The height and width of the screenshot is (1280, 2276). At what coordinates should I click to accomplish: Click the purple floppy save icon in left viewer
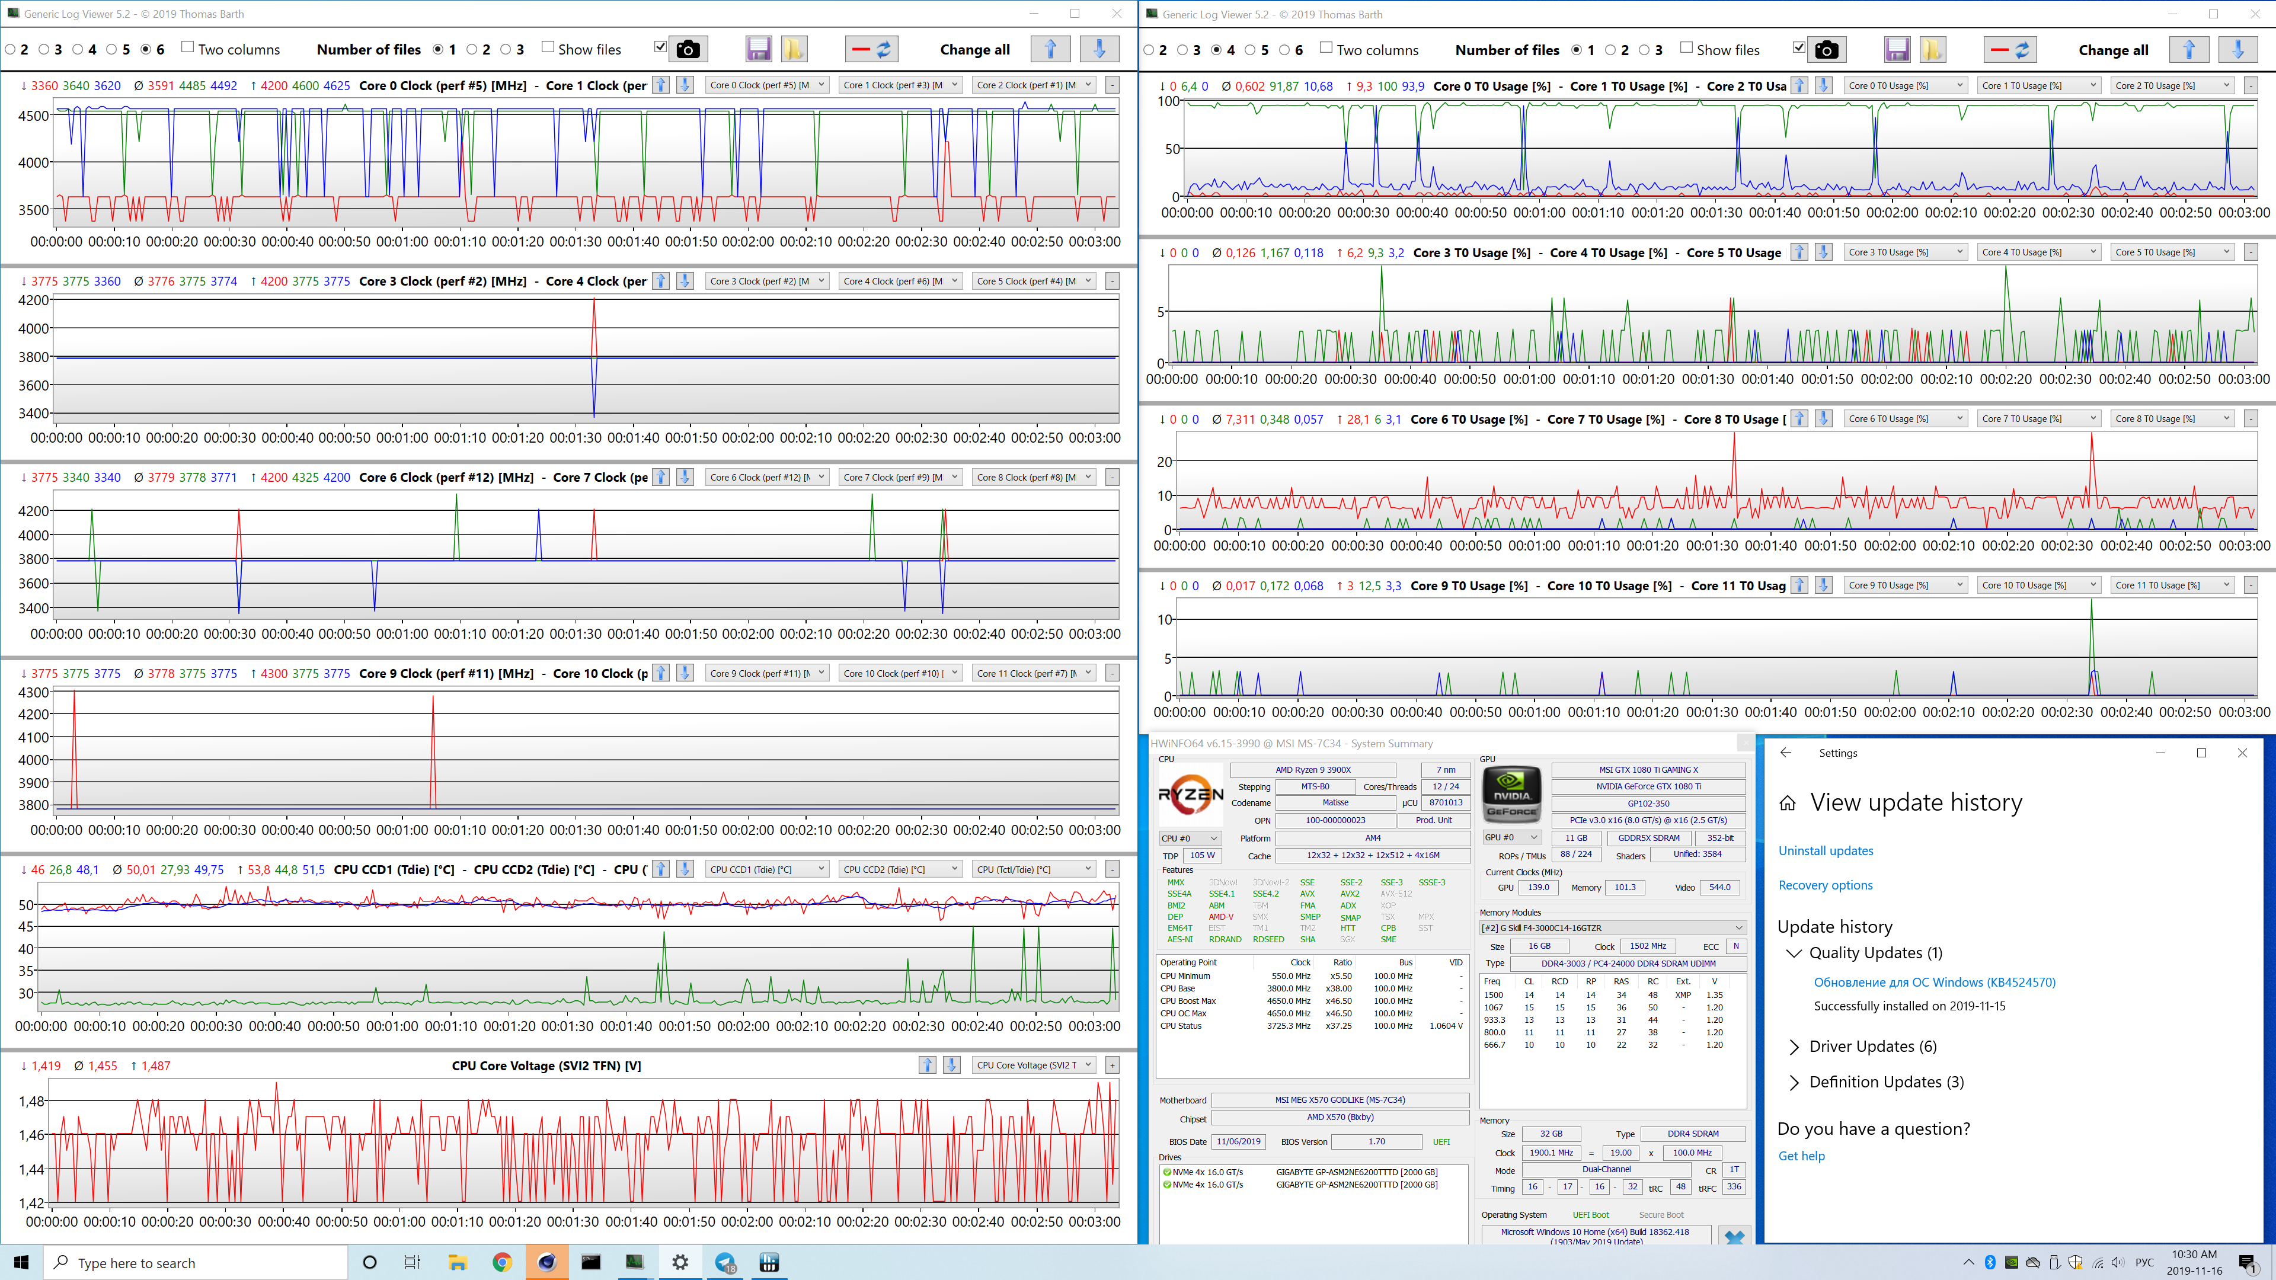tap(758, 49)
